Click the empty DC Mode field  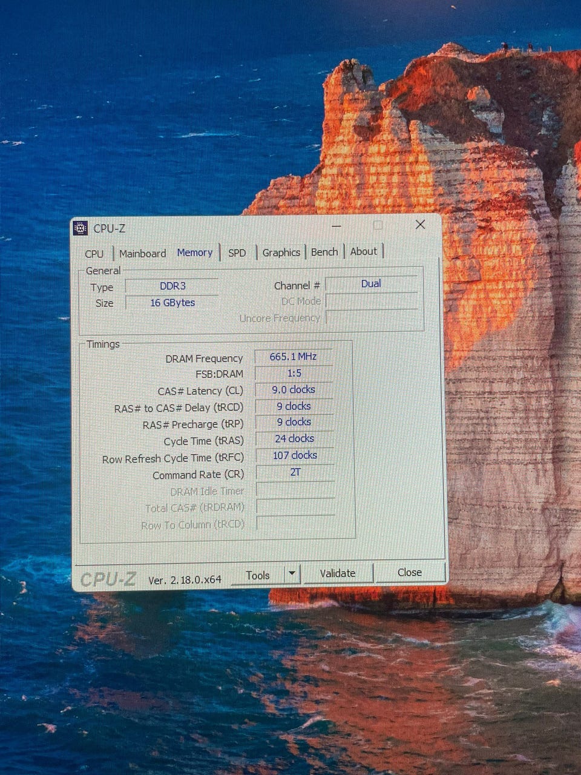[x=372, y=300]
